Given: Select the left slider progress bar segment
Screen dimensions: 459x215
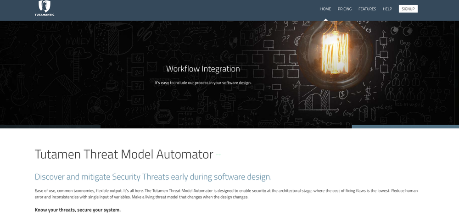Looking at the screenshot, I should [x=50, y=127].
